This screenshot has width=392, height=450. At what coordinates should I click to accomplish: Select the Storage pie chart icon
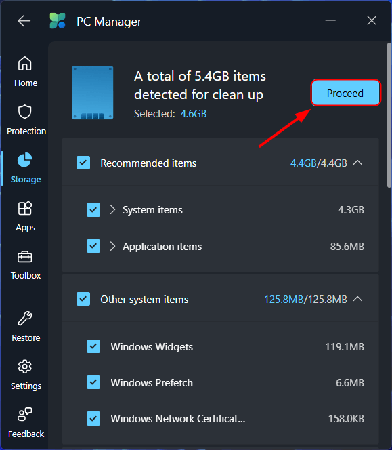coord(24,160)
